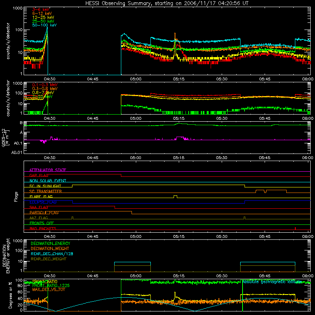Click the Degrees or % axis label
The image size is (315, 315).
point(10,295)
